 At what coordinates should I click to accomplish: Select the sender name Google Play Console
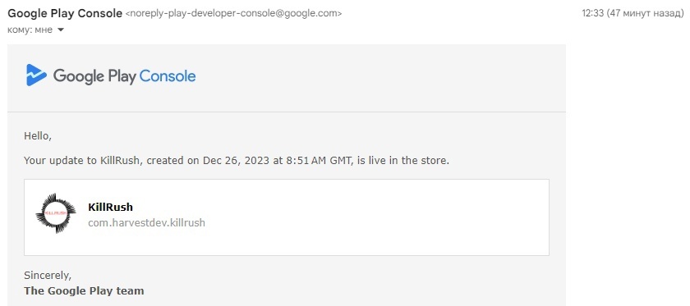(65, 13)
